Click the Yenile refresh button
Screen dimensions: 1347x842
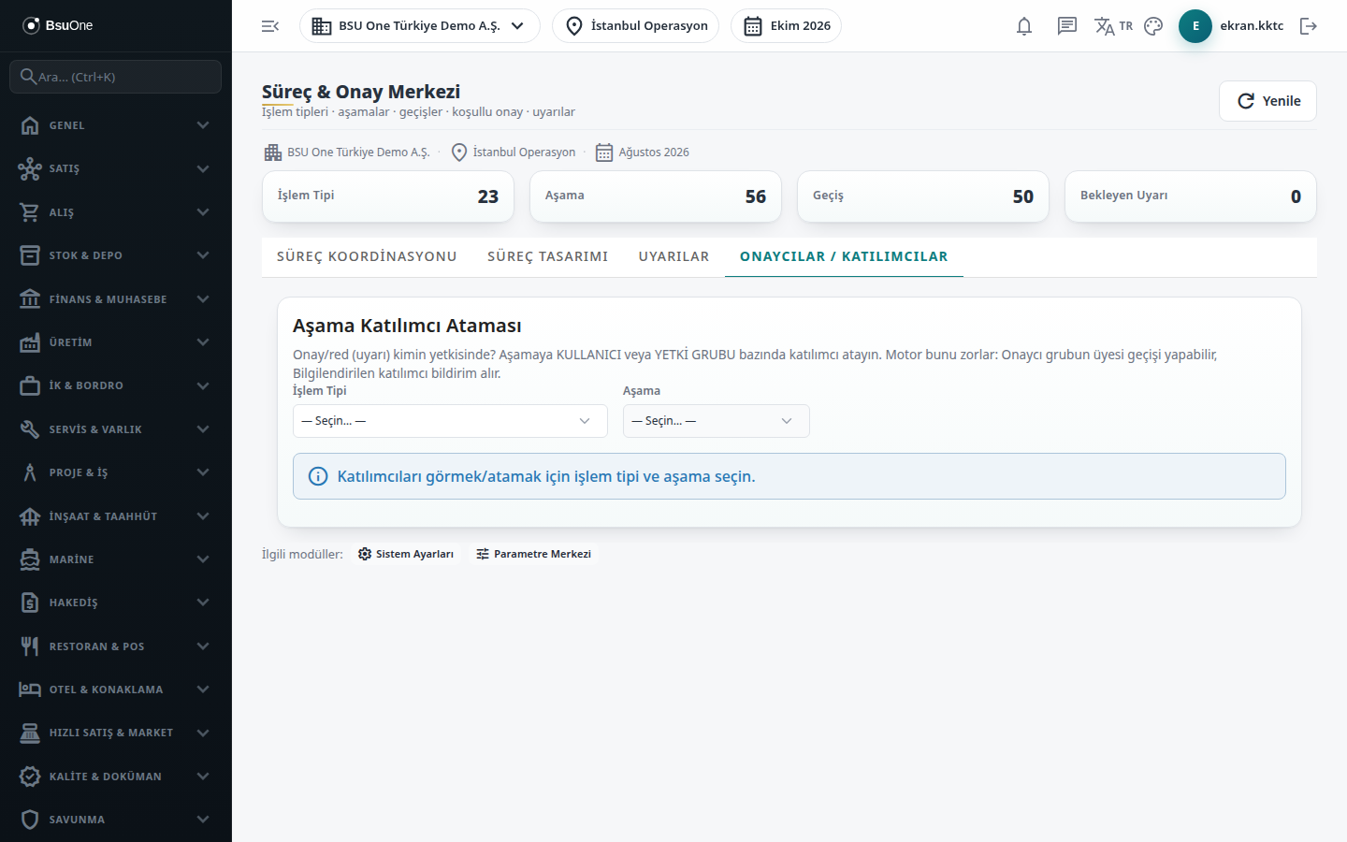[1267, 101]
